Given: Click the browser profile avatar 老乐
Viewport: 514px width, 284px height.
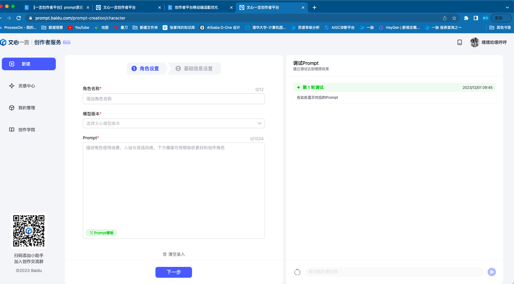Looking at the screenshot, I should tap(485, 18).
